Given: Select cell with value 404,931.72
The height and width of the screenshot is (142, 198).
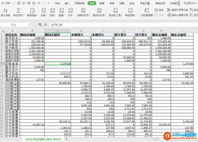Looking at the screenshot, I should coord(143,41).
